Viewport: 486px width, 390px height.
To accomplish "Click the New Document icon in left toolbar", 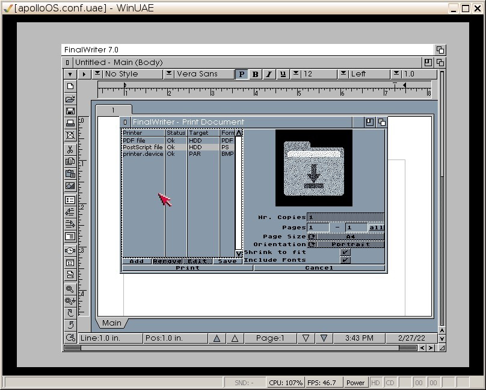I will (x=70, y=86).
